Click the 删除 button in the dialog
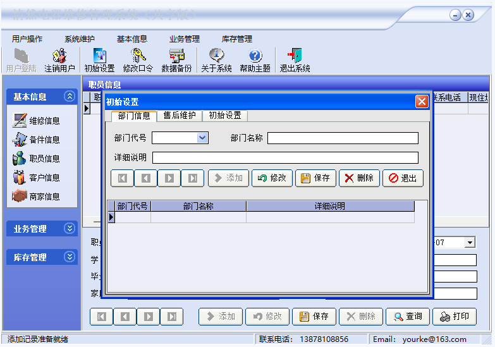The image size is (495, 347). coord(359,178)
